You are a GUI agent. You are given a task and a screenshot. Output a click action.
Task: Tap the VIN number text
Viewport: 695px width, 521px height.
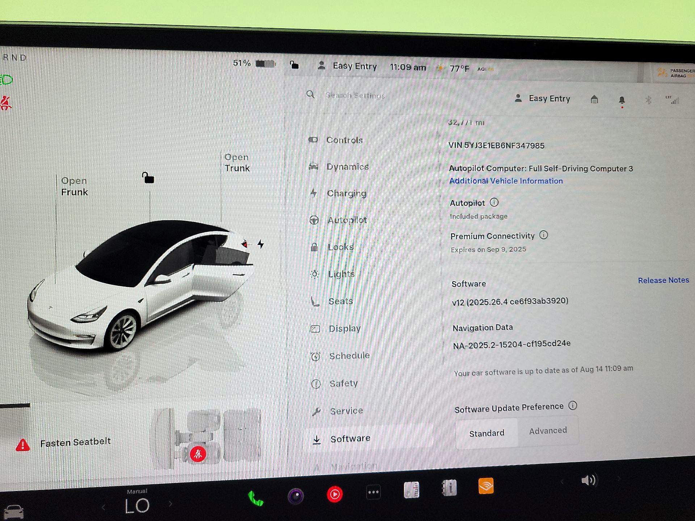[496, 145]
